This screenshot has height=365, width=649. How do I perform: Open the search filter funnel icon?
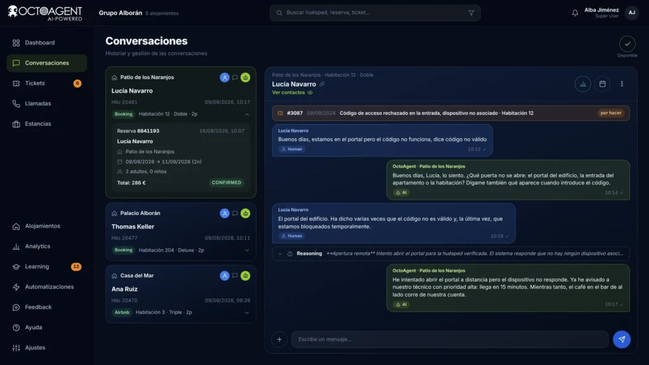click(x=471, y=13)
